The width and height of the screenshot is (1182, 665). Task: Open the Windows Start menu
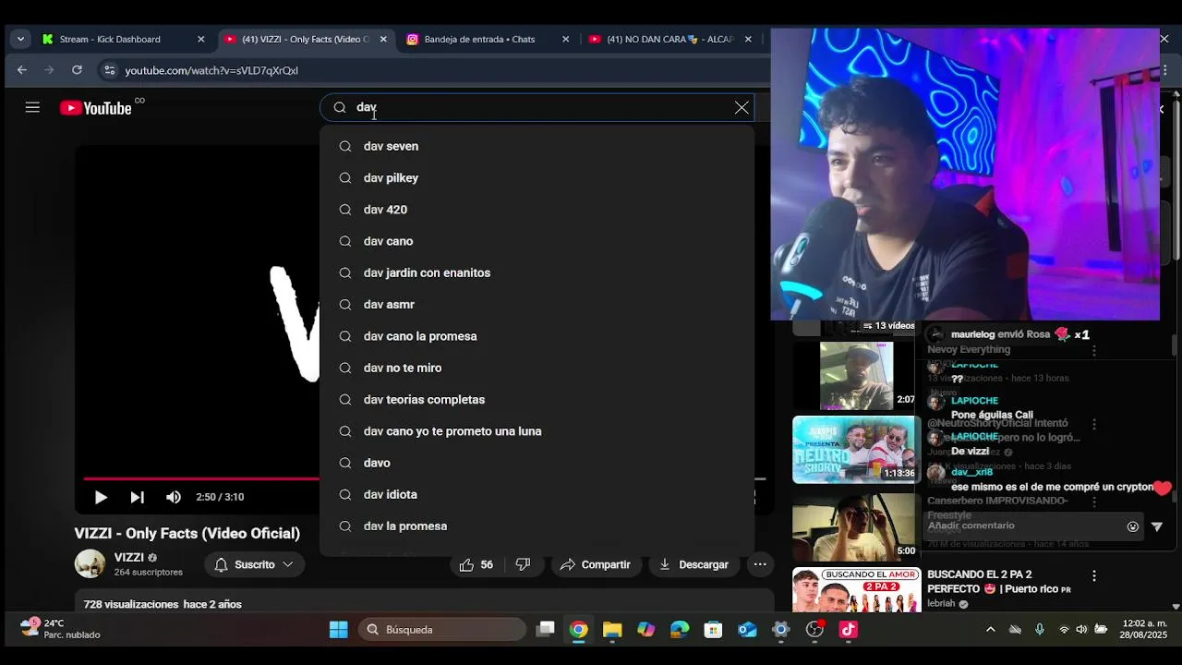339,630
